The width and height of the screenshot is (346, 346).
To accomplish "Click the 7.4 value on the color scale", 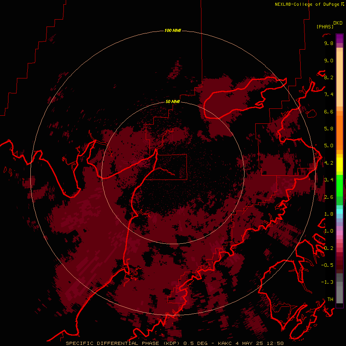I will [x=329, y=95].
